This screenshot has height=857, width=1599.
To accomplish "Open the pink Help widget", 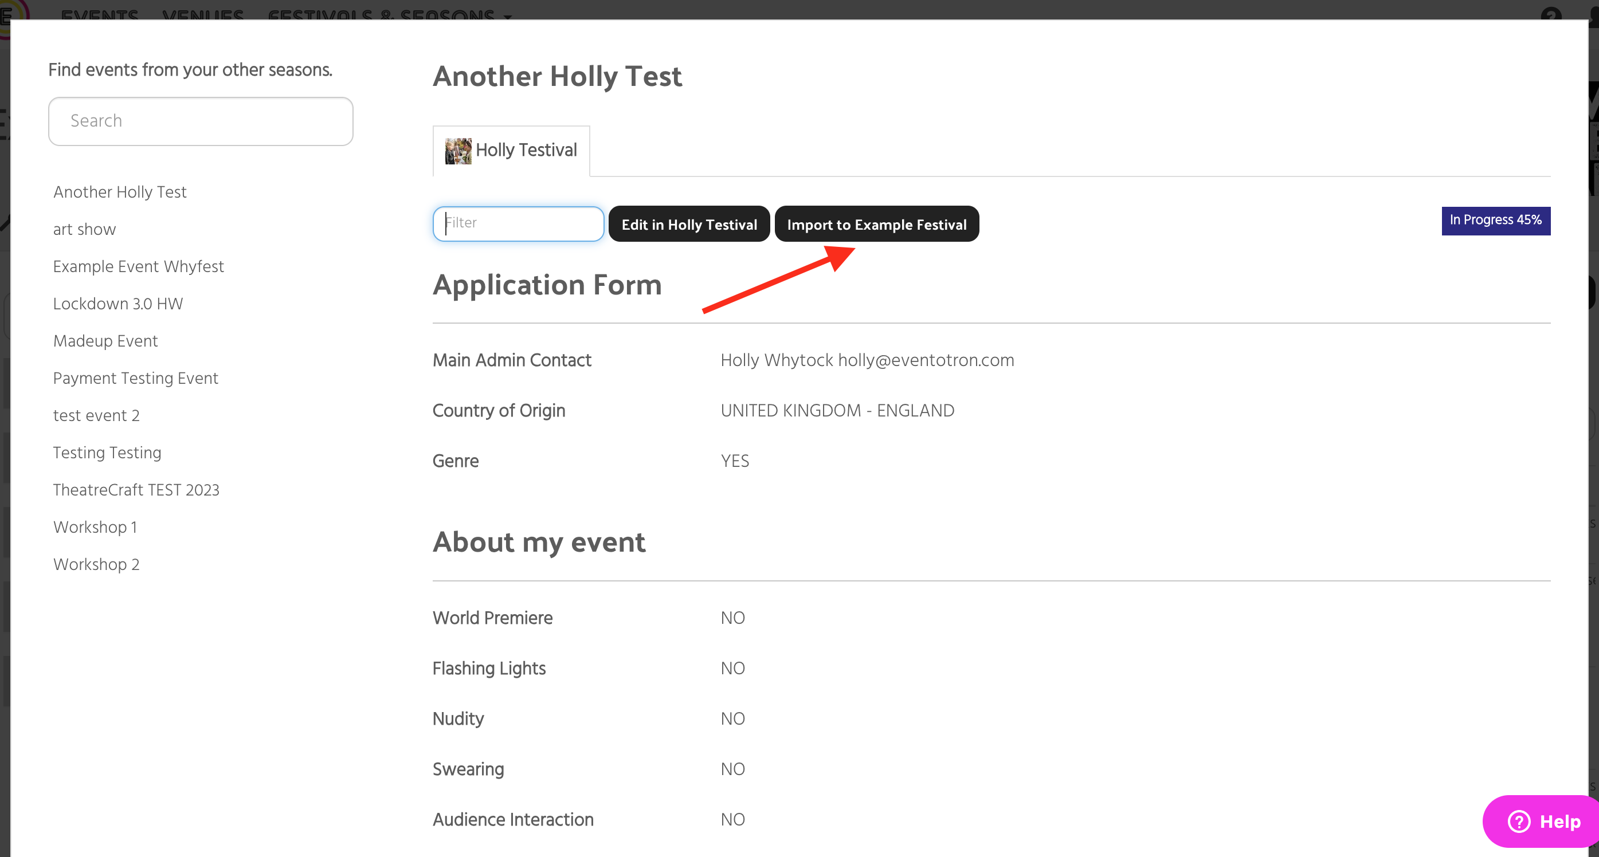I will (x=1541, y=821).
